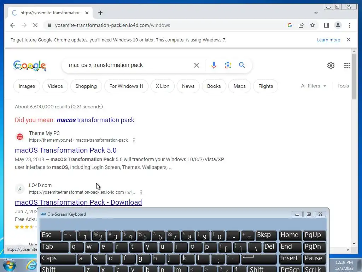Open Google quick settings gear

331,66
